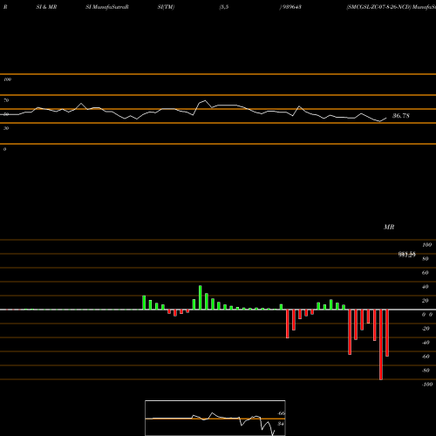Screen dimensions: 436x436
Task: Click the 80 label on MR axis
Action: [426, 259]
